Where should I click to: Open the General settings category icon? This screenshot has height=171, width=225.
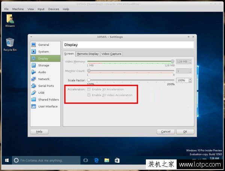pos(34,45)
